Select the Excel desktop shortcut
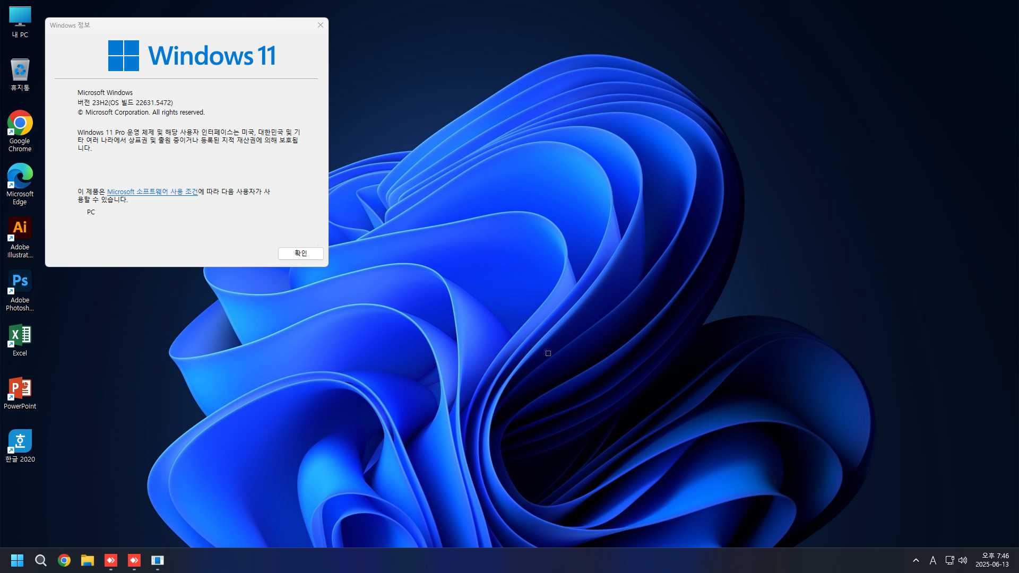 coord(20,340)
